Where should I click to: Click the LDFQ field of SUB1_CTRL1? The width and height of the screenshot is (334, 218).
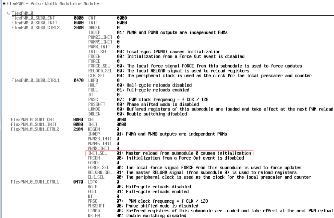pos(92,182)
